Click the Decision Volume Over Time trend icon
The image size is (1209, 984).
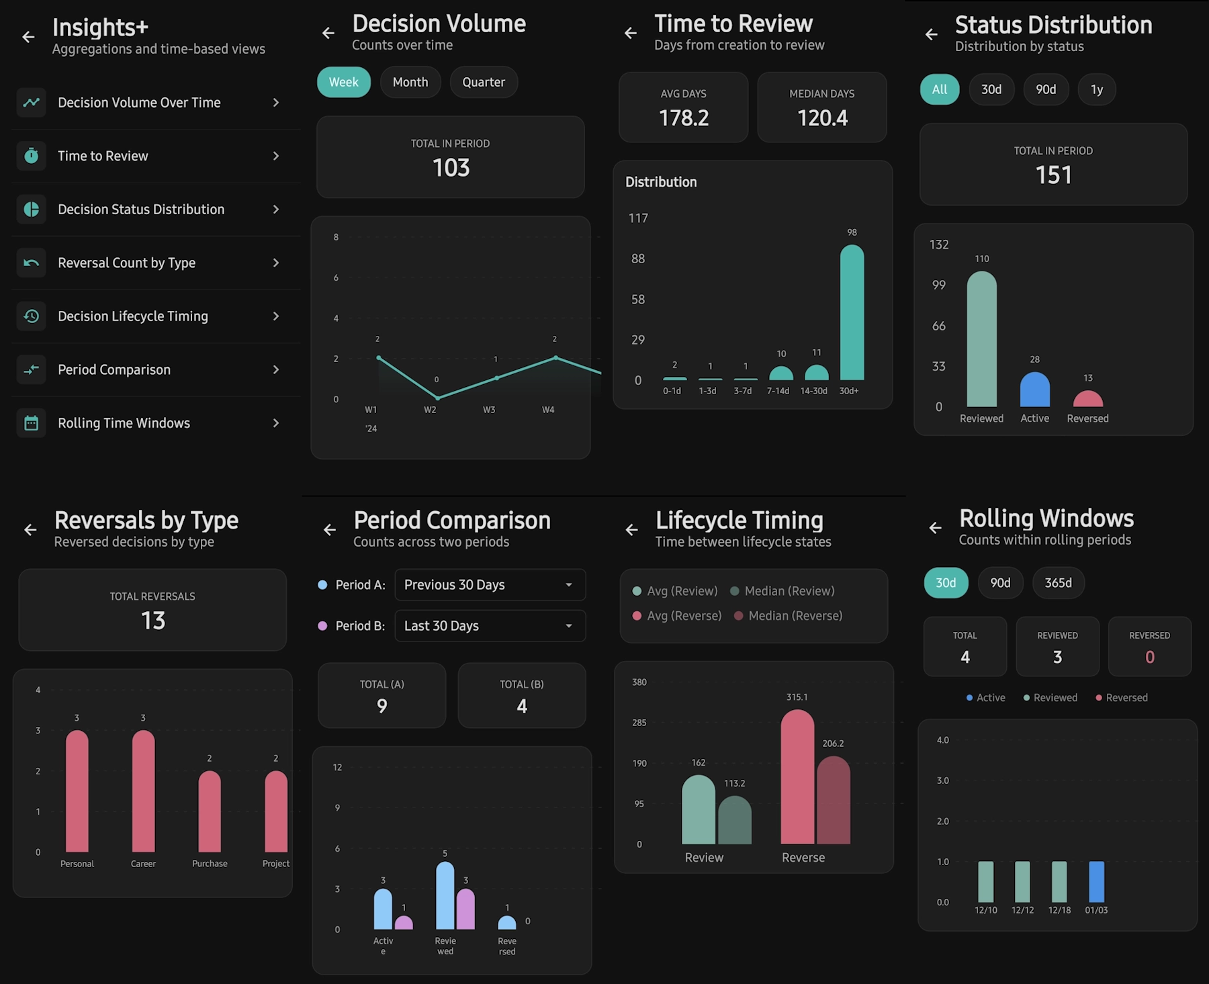pyautogui.click(x=31, y=103)
